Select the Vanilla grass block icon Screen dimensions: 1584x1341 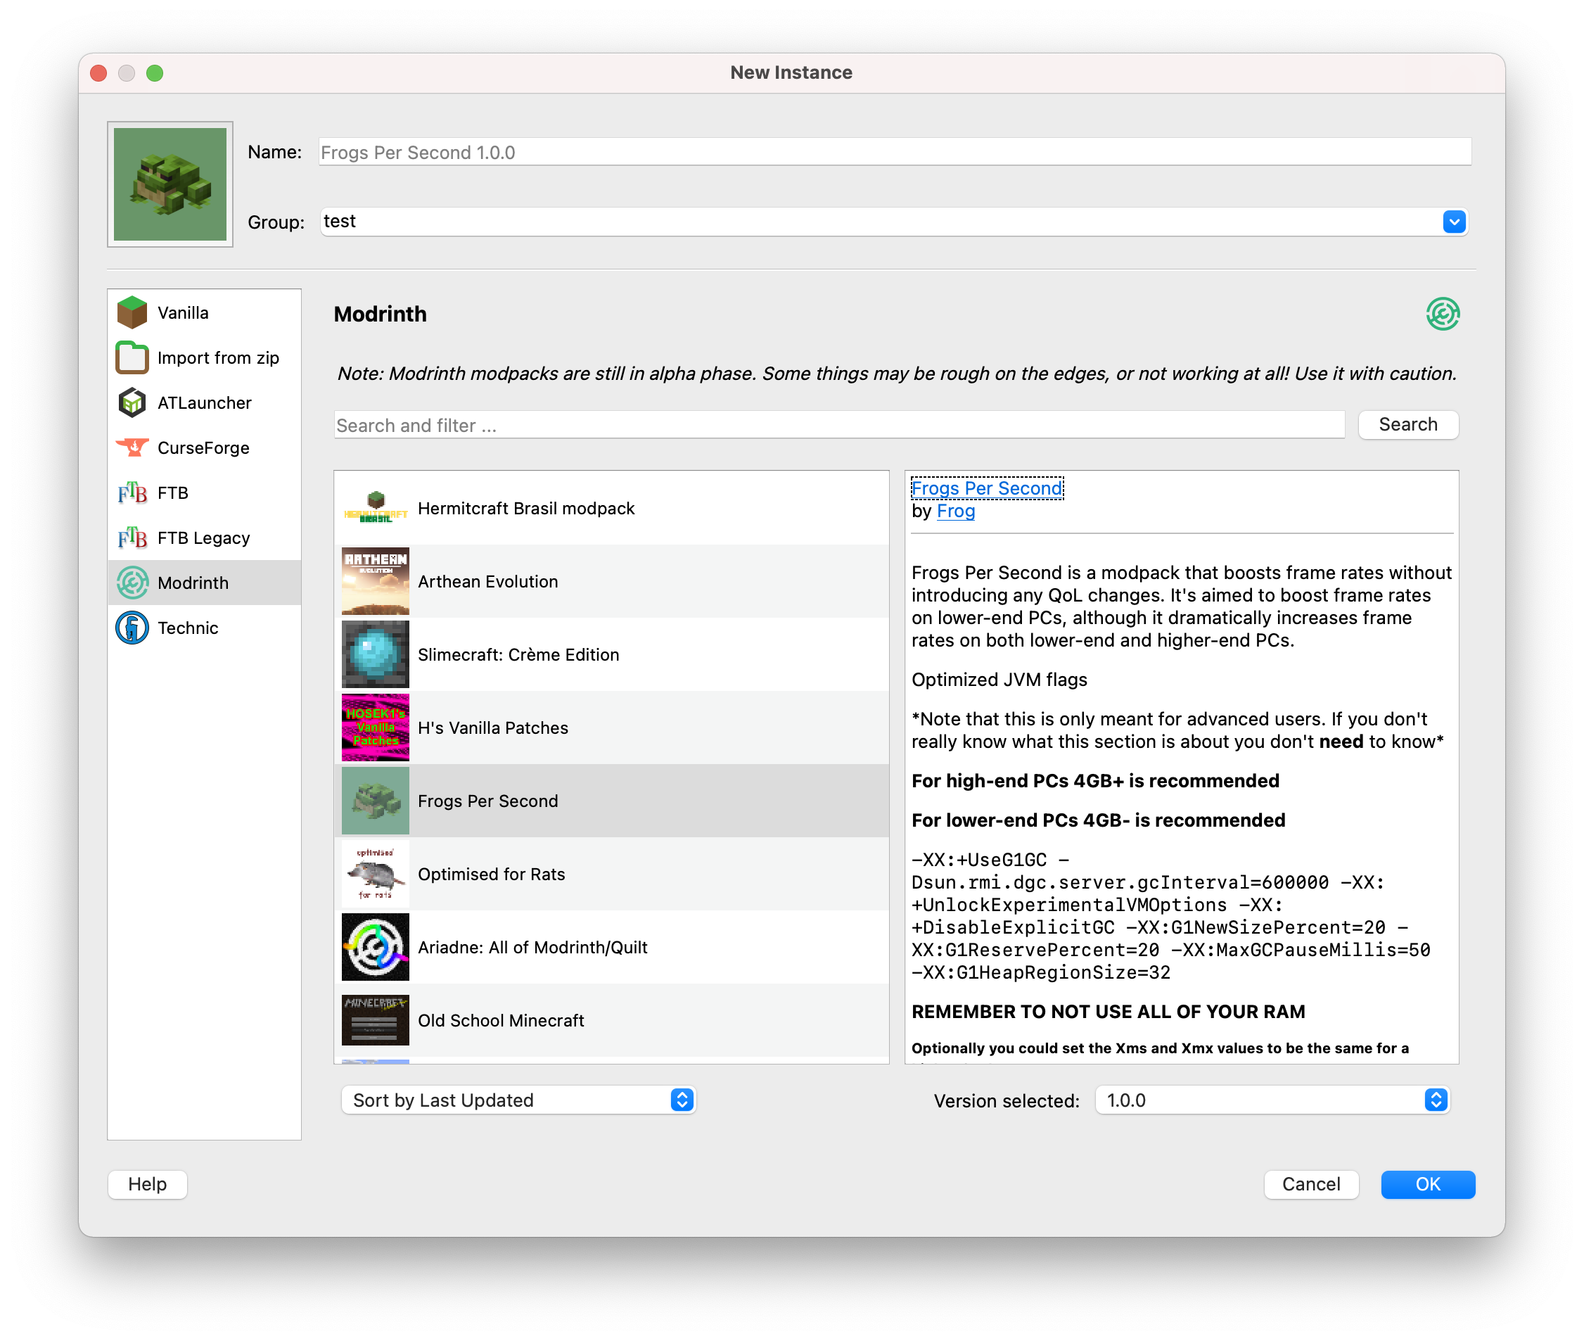pos(132,312)
